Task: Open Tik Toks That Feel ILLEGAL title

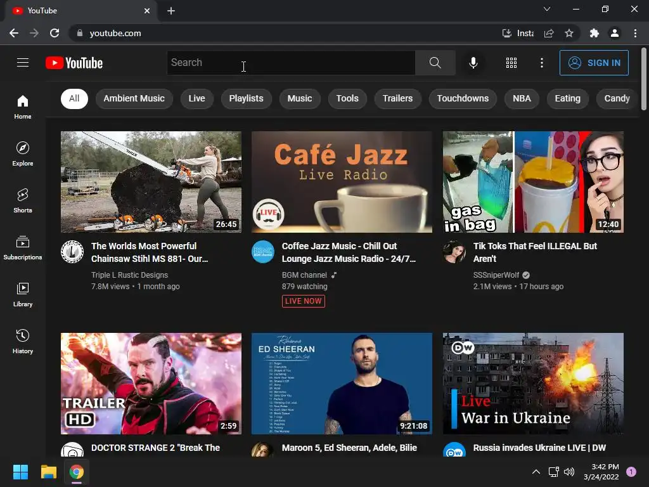Action: pyautogui.click(x=535, y=252)
